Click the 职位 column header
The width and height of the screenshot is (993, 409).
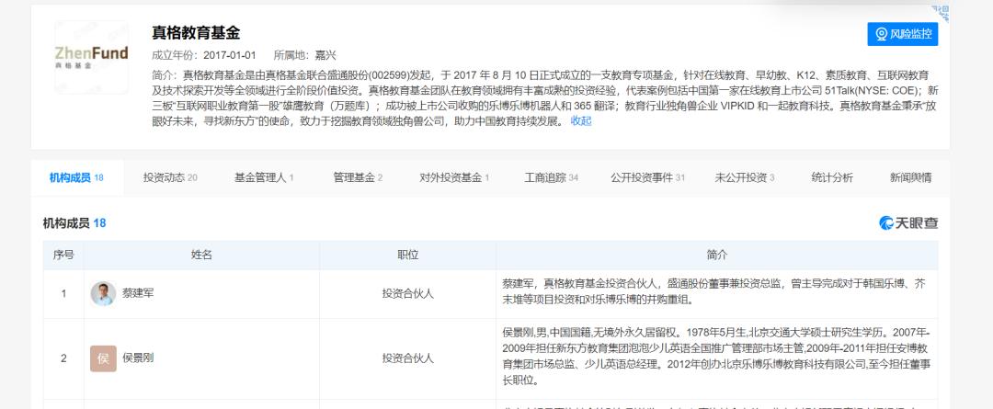[x=408, y=256]
